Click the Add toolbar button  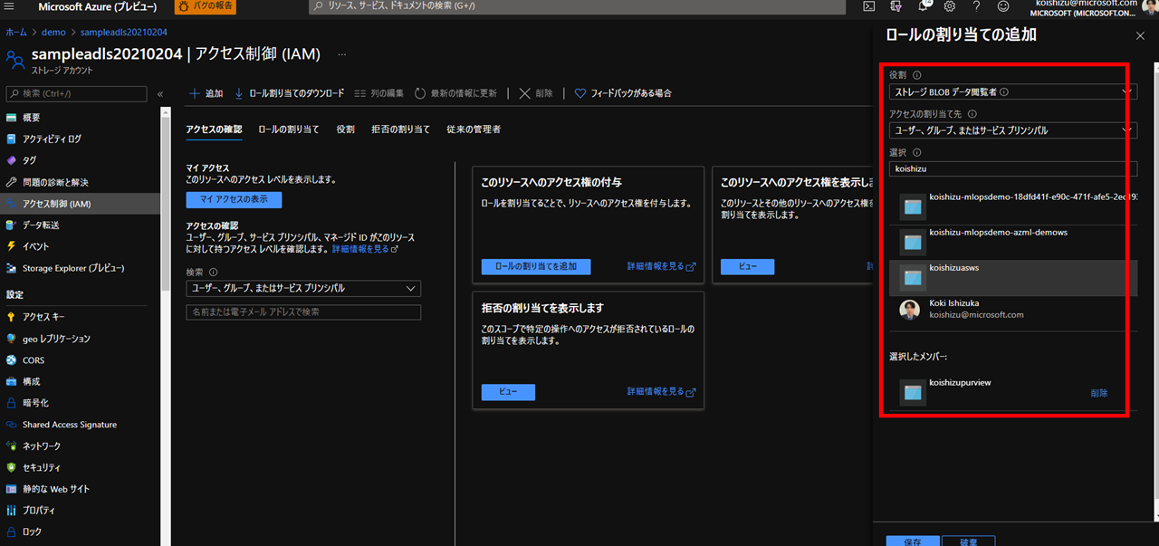click(206, 93)
